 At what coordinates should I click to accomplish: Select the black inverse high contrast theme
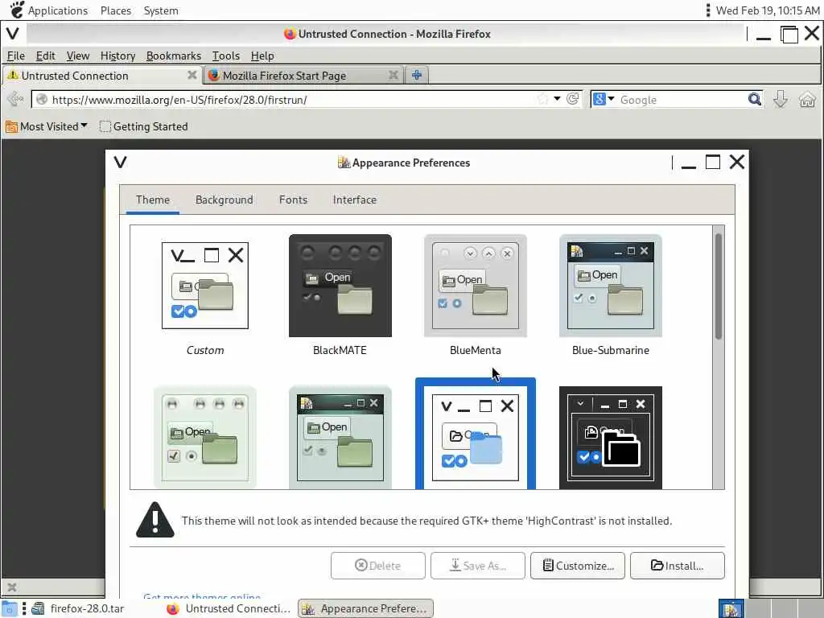611,437
